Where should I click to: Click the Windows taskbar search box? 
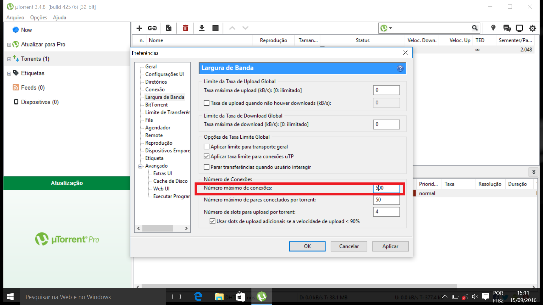(93, 297)
